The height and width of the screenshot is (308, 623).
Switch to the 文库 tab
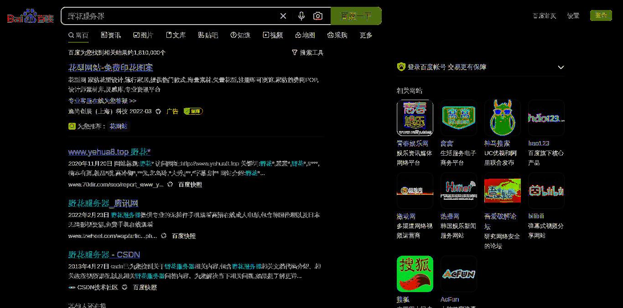click(x=176, y=35)
